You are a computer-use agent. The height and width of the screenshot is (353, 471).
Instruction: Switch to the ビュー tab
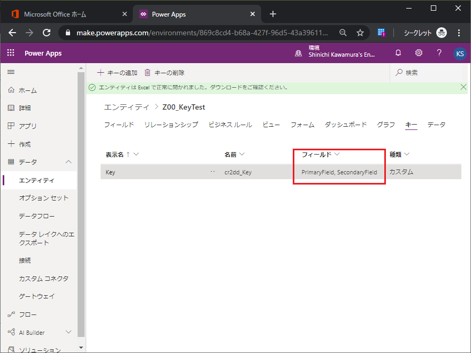(271, 125)
